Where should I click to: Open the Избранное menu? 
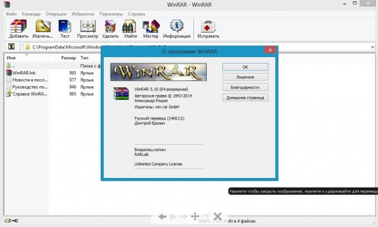[83, 14]
